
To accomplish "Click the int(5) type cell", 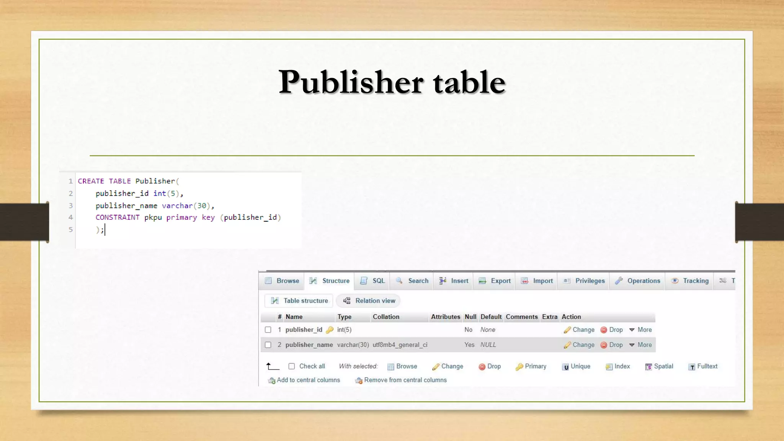I will pos(344,330).
